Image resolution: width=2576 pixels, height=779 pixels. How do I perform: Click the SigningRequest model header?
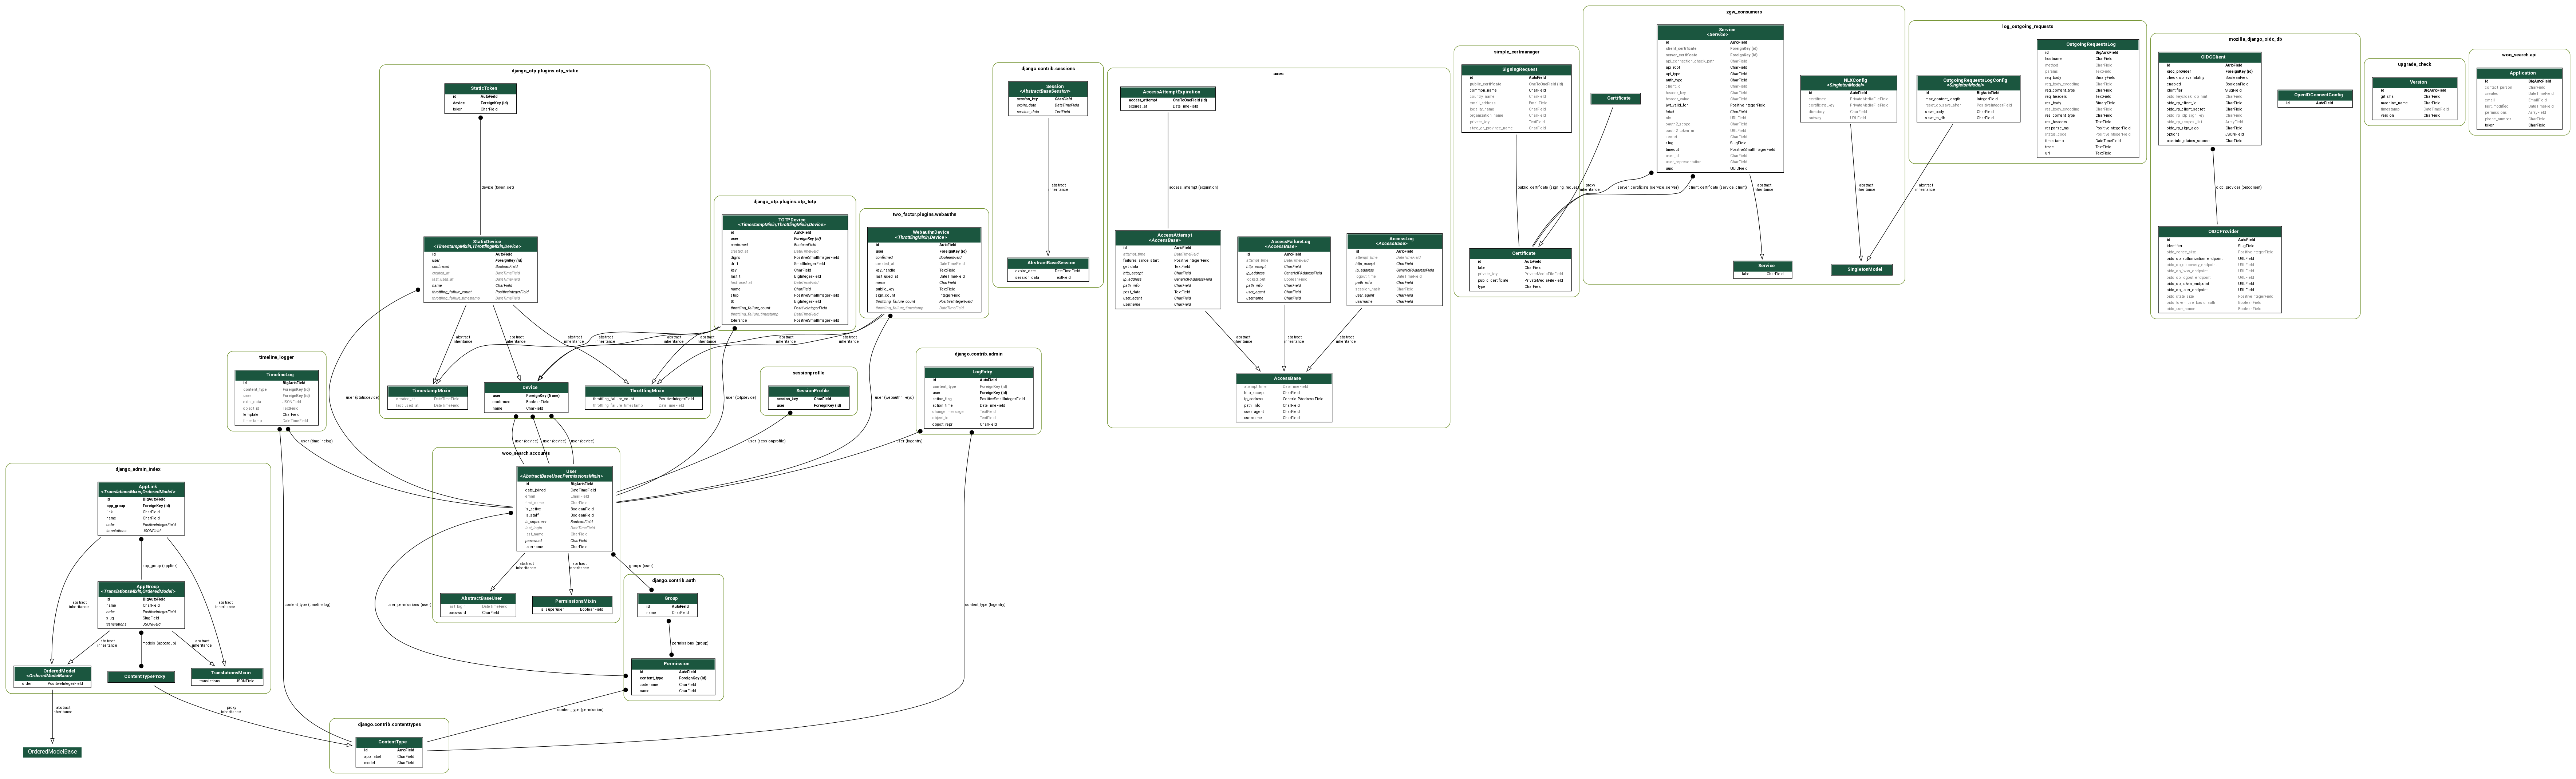pos(1516,70)
